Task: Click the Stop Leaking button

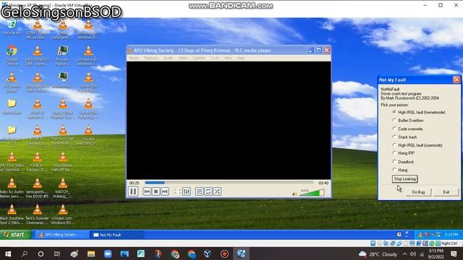Action: coord(405,179)
